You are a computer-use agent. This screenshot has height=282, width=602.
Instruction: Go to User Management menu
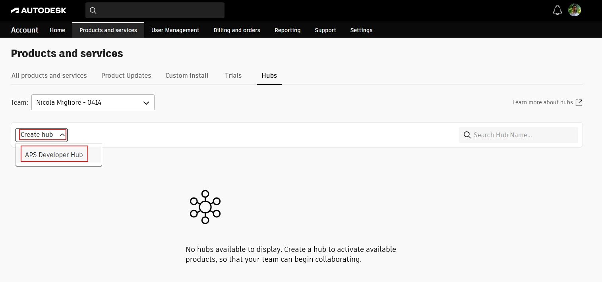pos(175,30)
